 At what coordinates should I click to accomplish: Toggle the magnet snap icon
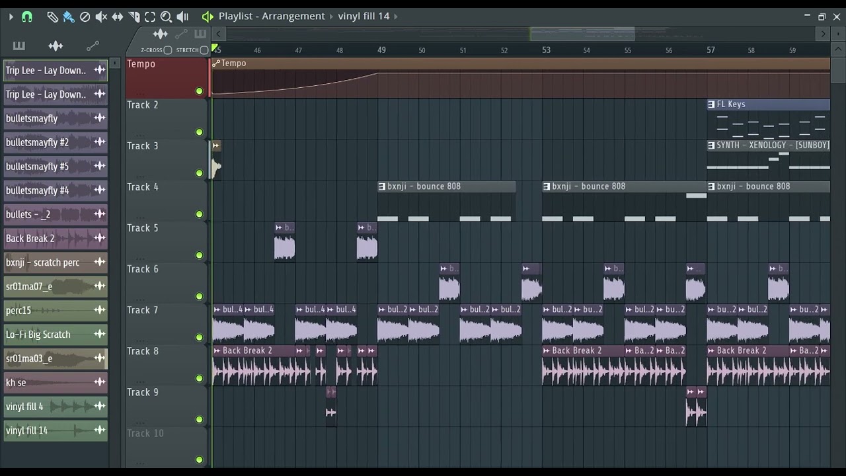click(x=27, y=17)
